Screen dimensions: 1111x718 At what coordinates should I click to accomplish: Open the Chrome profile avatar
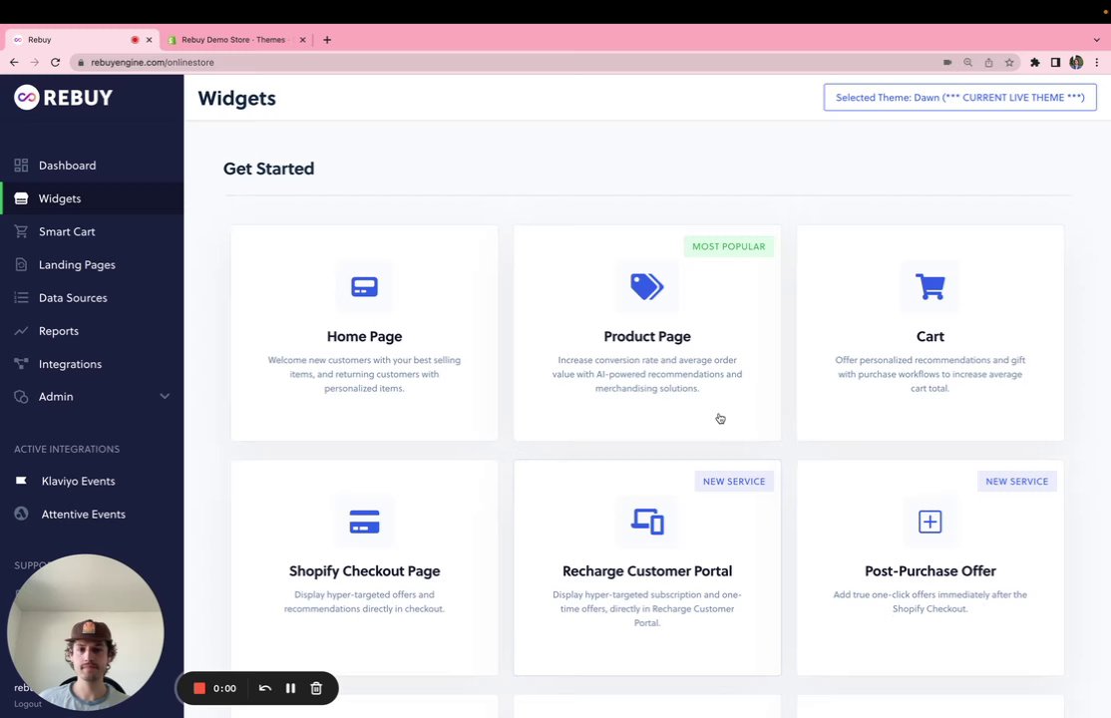point(1076,63)
